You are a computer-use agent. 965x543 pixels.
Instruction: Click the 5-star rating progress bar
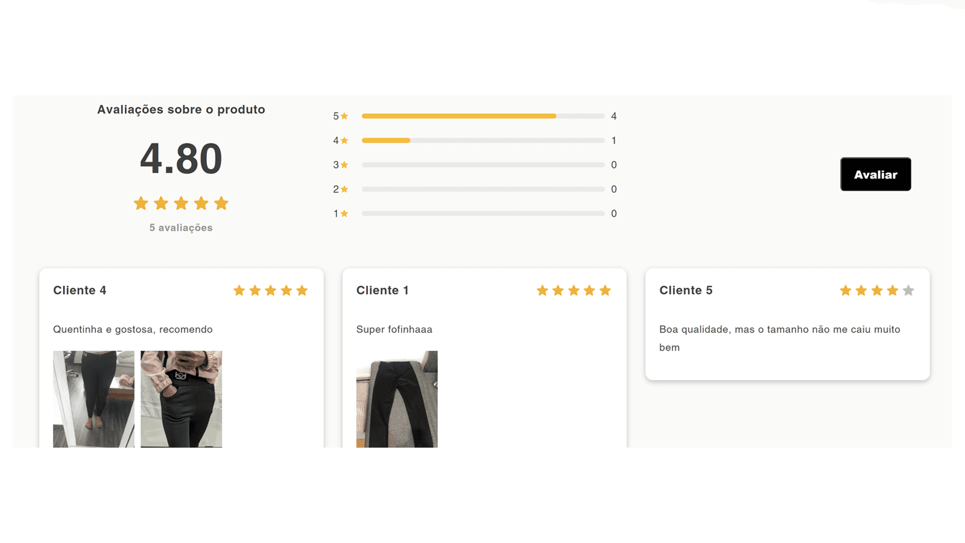[482, 116]
